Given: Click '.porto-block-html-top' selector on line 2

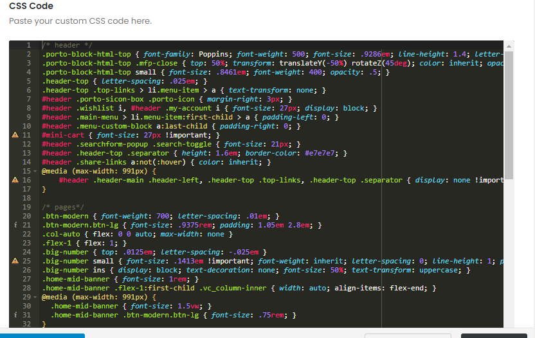Looking at the screenshot, I should click(x=86, y=54).
